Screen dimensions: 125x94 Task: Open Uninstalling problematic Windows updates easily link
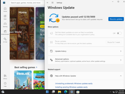(74, 83)
